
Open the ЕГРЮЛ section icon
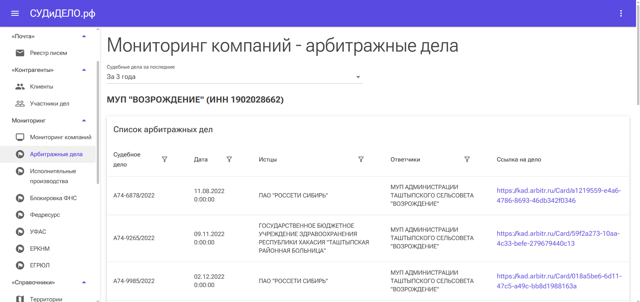pos(20,265)
